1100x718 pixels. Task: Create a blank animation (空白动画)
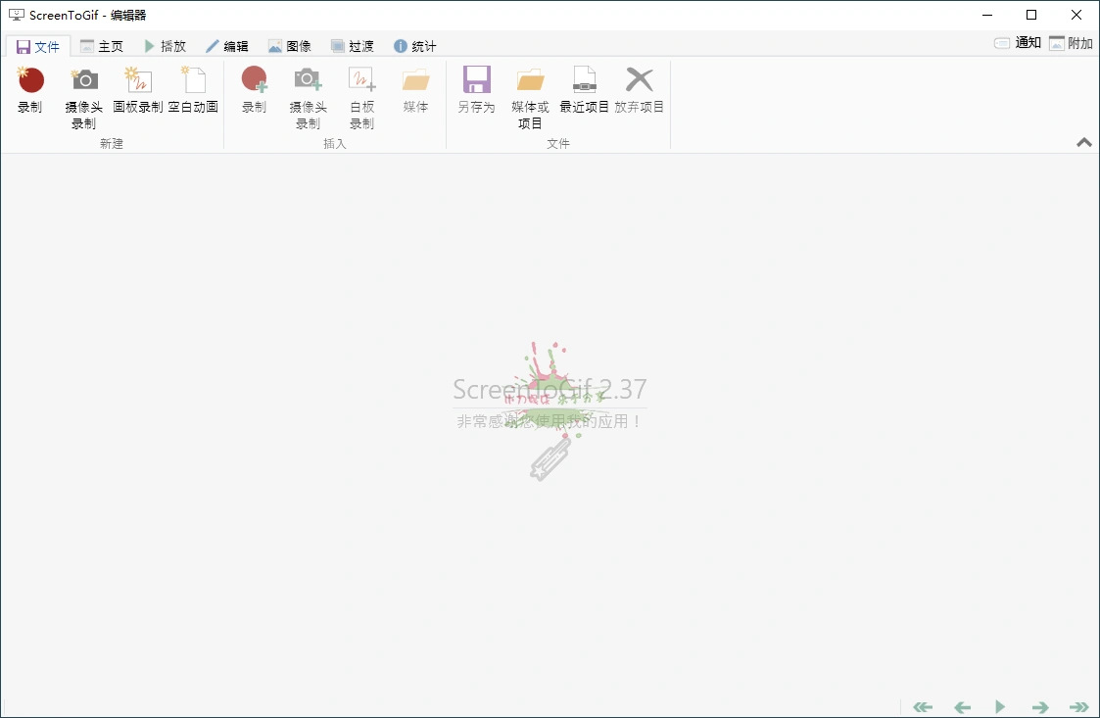[193, 93]
